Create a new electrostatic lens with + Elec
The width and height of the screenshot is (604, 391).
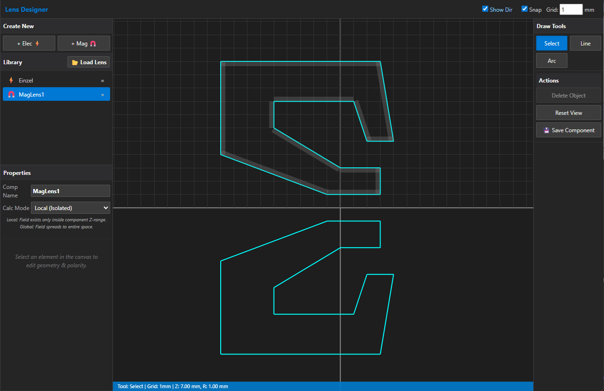click(x=29, y=44)
